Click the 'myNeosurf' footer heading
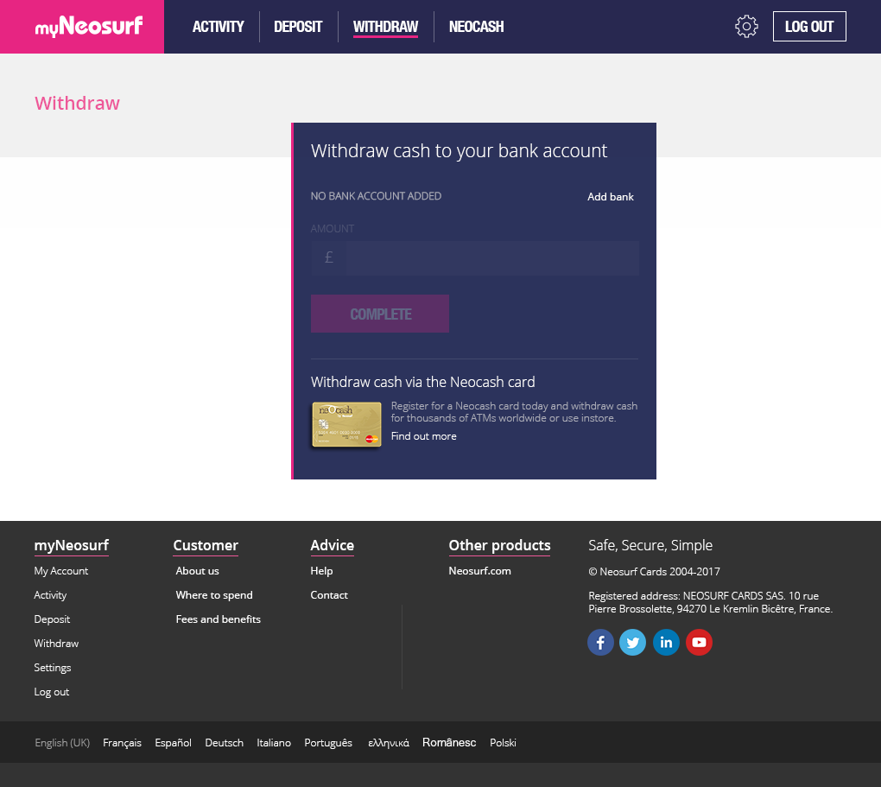The height and width of the screenshot is (787, 881). click(x=72, y=545)
